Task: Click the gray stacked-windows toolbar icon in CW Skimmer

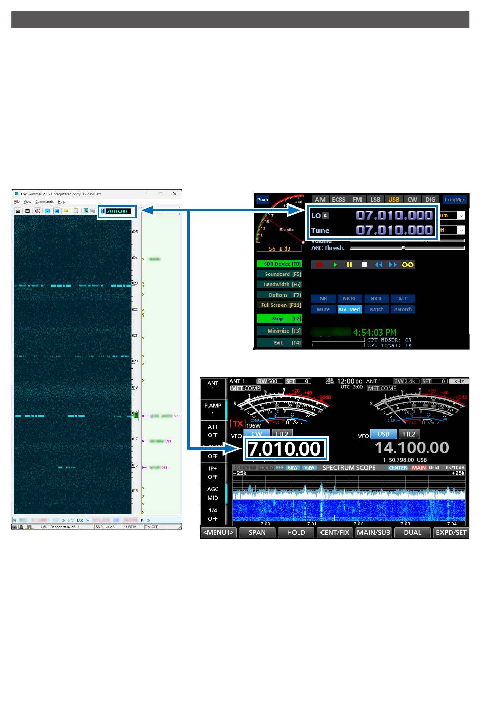Action: pyautogui.click(x=93, y=211)
